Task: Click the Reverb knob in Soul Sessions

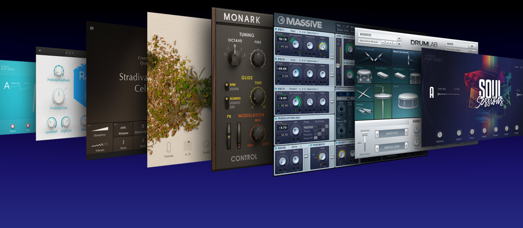Action: pyautogui.click(x=516, y=128)
